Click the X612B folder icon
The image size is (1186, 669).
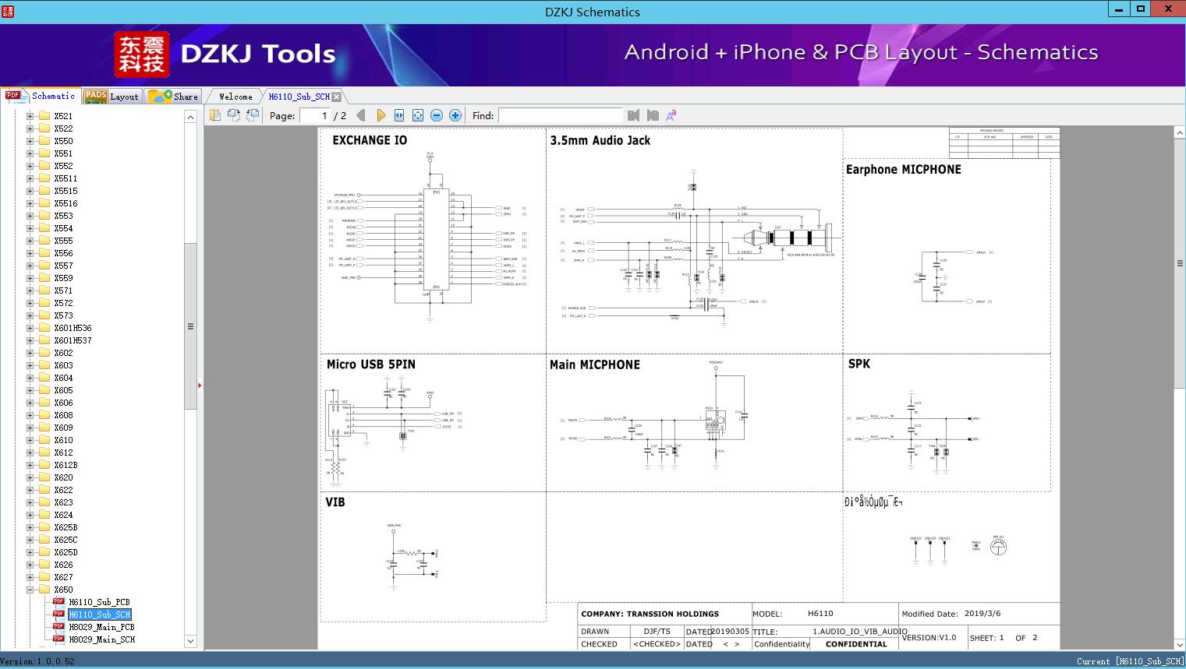click(x=44, y=465)
